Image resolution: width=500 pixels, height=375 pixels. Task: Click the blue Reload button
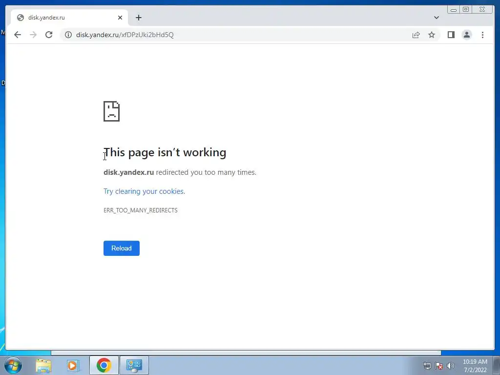(x=122, y=248)
